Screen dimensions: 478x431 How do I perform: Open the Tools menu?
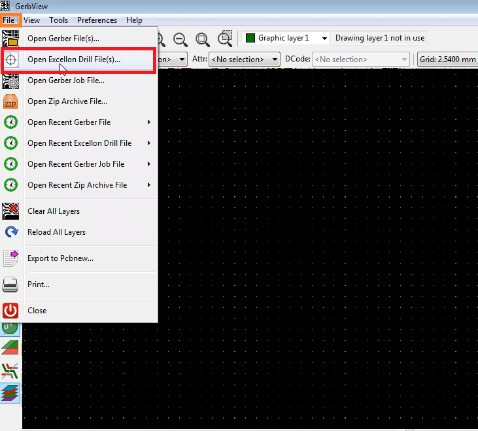pos(59,20)
